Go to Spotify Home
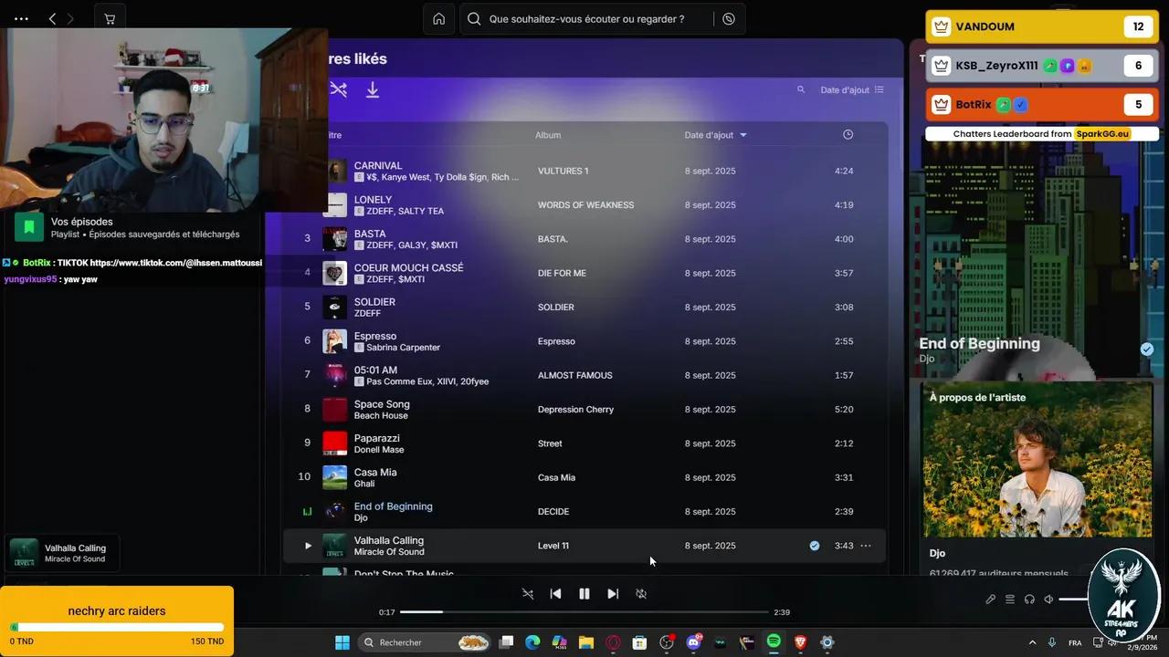The image size is (1169, 657). tap(439, 18)
